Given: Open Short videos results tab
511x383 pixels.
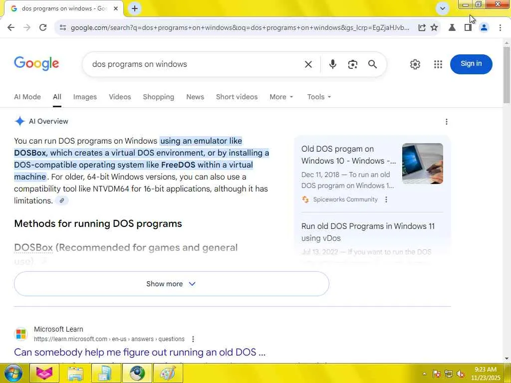Looking at the screenshot, I should click(237, 97).
